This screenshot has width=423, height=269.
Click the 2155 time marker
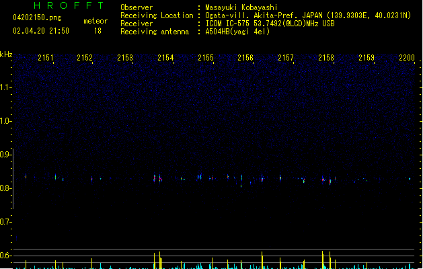pyautogui.click(x=206, y=58)
